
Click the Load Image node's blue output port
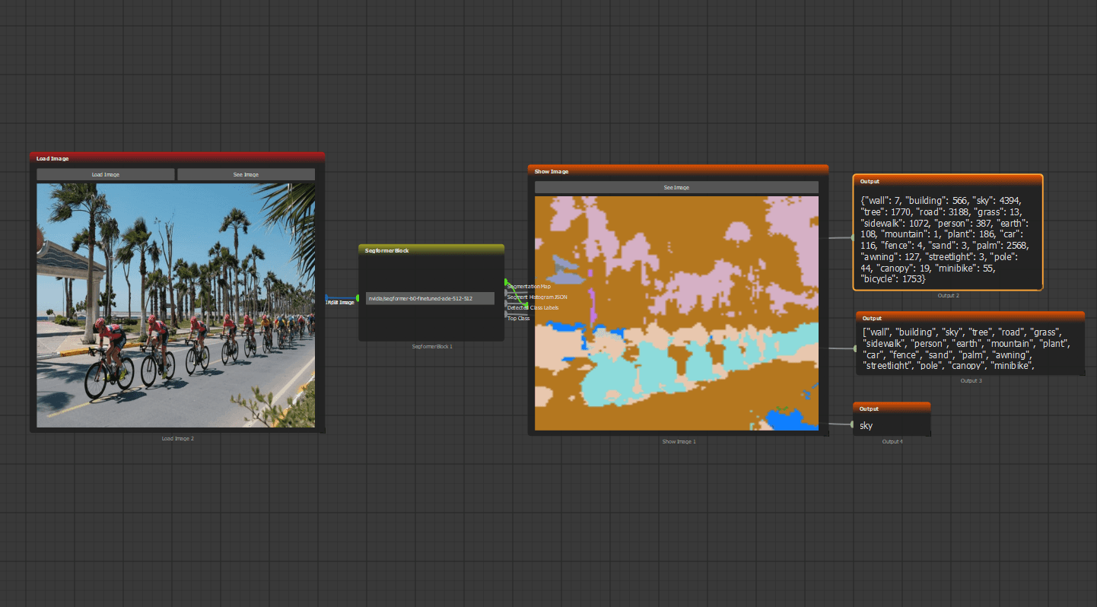(x=326, y=297)
